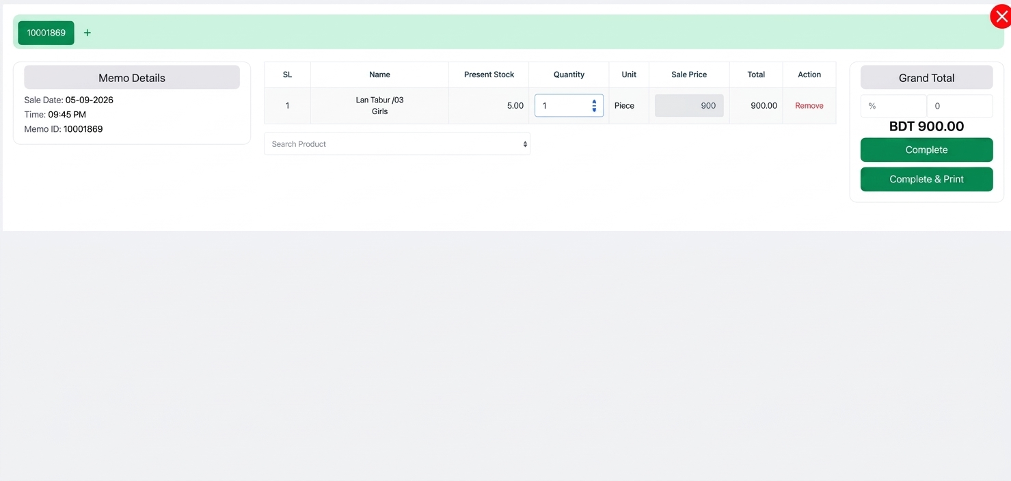Click the Total column header
The width and height of the screenshot is (1011, 481).
756,74
